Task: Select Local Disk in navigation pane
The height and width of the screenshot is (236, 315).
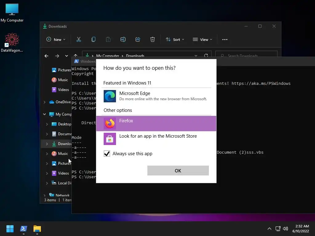Action: [61, 183]
